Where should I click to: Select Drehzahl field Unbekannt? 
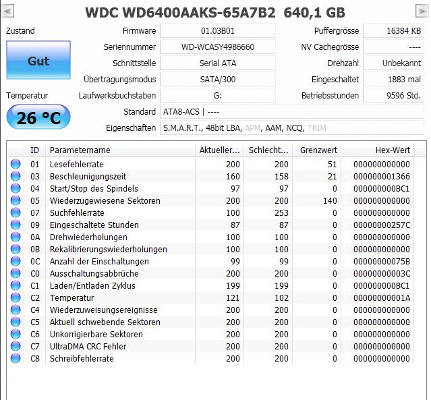tap(393, 63)
